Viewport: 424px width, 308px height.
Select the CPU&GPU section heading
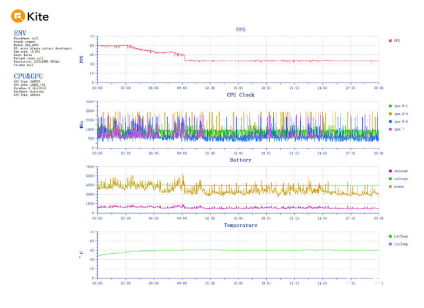29,76
